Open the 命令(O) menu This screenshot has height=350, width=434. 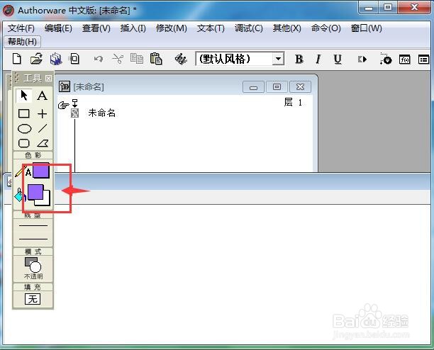[325, 28]
